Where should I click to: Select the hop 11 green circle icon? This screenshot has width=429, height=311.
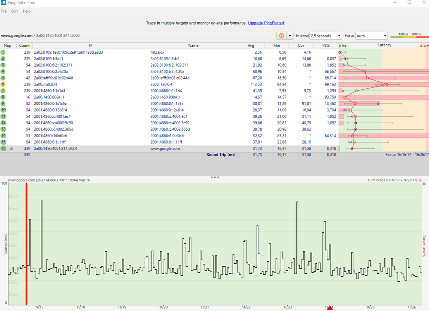pyautogui.click(x=3, y=116)
